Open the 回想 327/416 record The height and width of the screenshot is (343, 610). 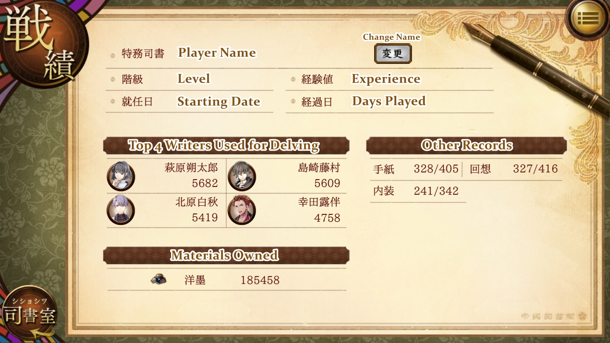click(514, 169)
